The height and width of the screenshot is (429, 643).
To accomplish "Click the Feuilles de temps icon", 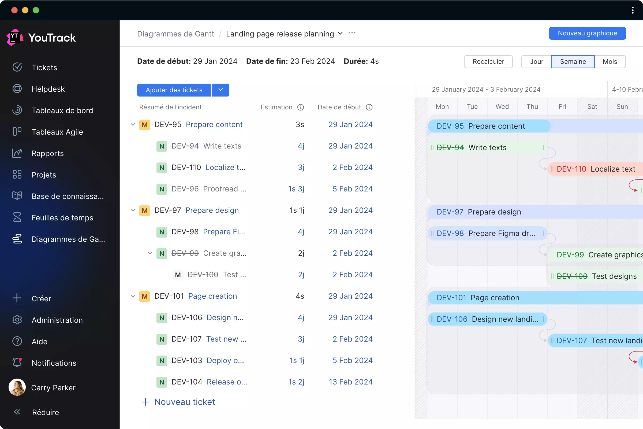I will tap(17, 217).
